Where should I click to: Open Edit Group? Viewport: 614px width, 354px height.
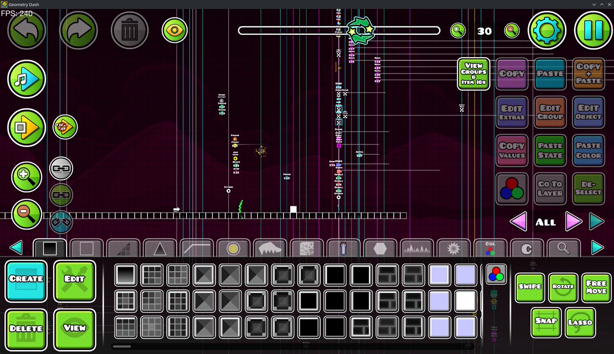pos(550,112)
